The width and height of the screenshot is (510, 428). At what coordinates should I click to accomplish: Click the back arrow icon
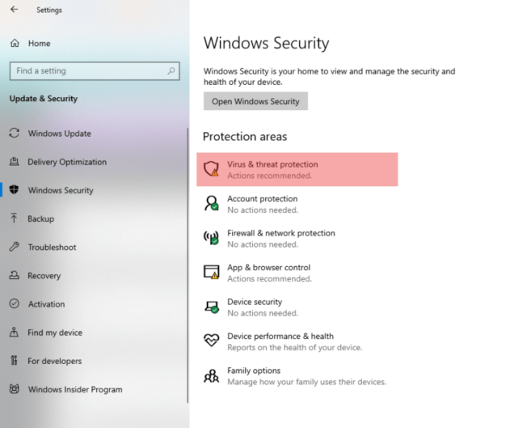point(14,10)
